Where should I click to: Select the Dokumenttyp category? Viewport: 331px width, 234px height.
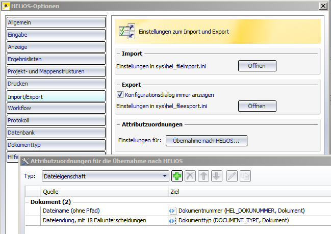56,145
